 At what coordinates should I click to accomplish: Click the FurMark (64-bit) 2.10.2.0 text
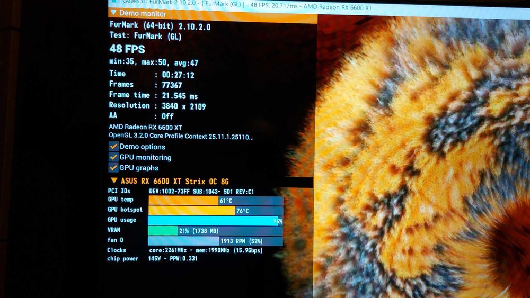click(x=160, y=26)
